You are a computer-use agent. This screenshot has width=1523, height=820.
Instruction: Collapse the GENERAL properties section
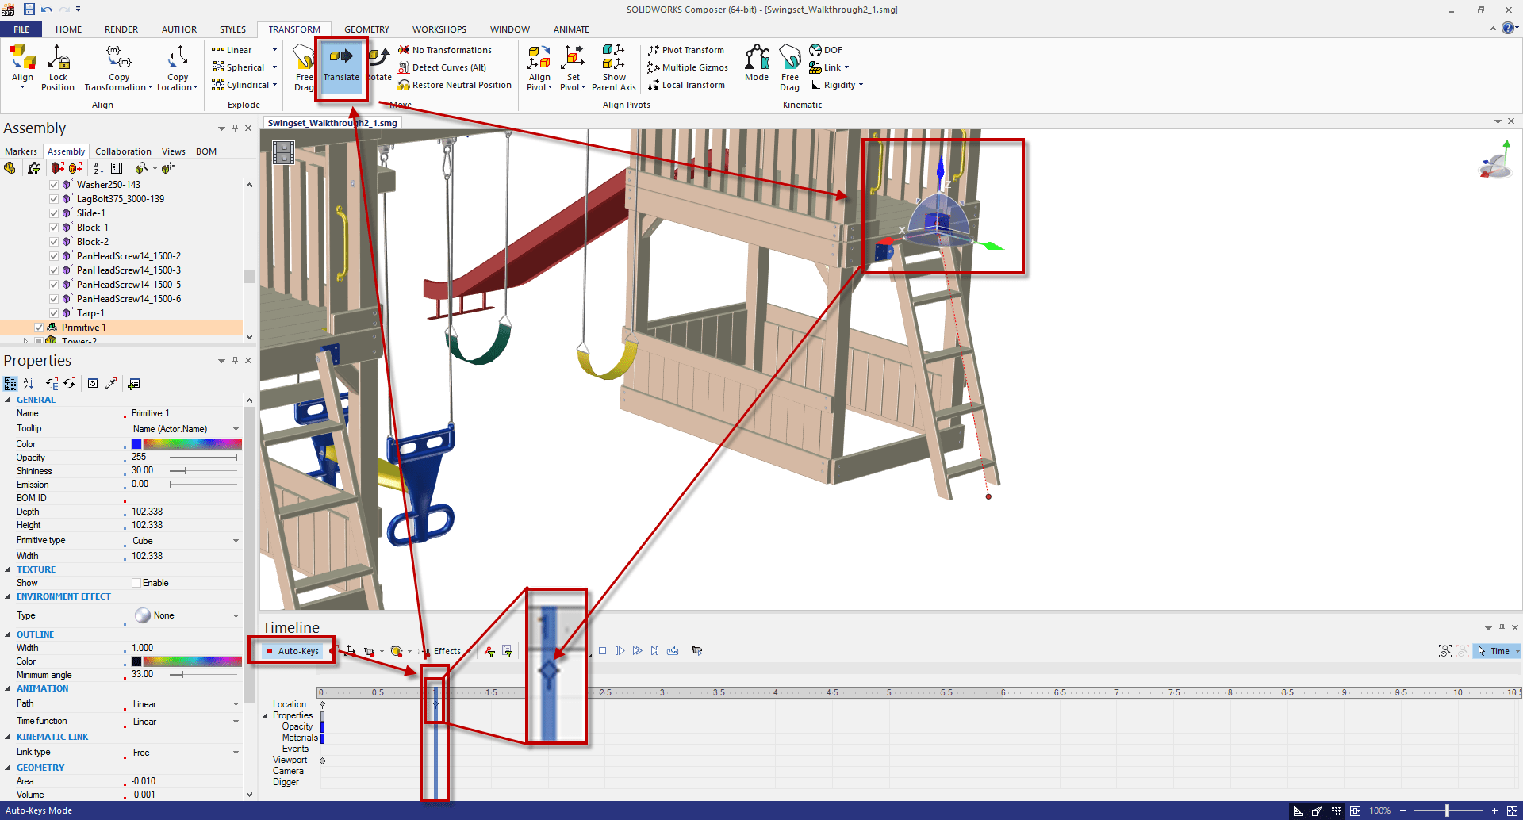pyautogui.click(x=8, y=400)
